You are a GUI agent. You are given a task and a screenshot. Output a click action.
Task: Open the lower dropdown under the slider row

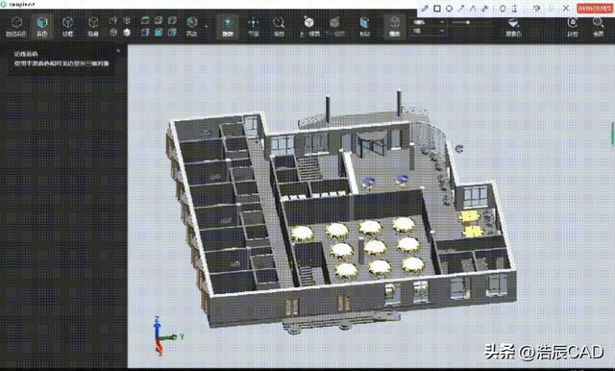click(x=429, y=31)
